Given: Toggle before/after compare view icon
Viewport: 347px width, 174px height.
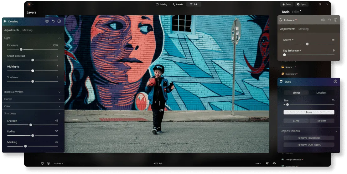Looking at the screenshot, I should pos(267,163).
